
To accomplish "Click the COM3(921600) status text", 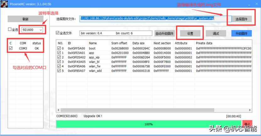I will pos(67,116).
